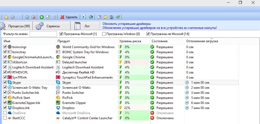The width and height of the screenshot is (260, 124).
Task: Select the Screencast-O-Matic Tray row name
Action: 30,88
